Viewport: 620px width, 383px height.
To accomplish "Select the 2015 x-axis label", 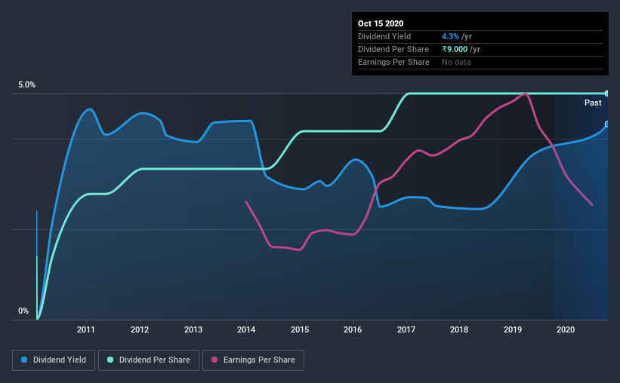I will (300, 329).
